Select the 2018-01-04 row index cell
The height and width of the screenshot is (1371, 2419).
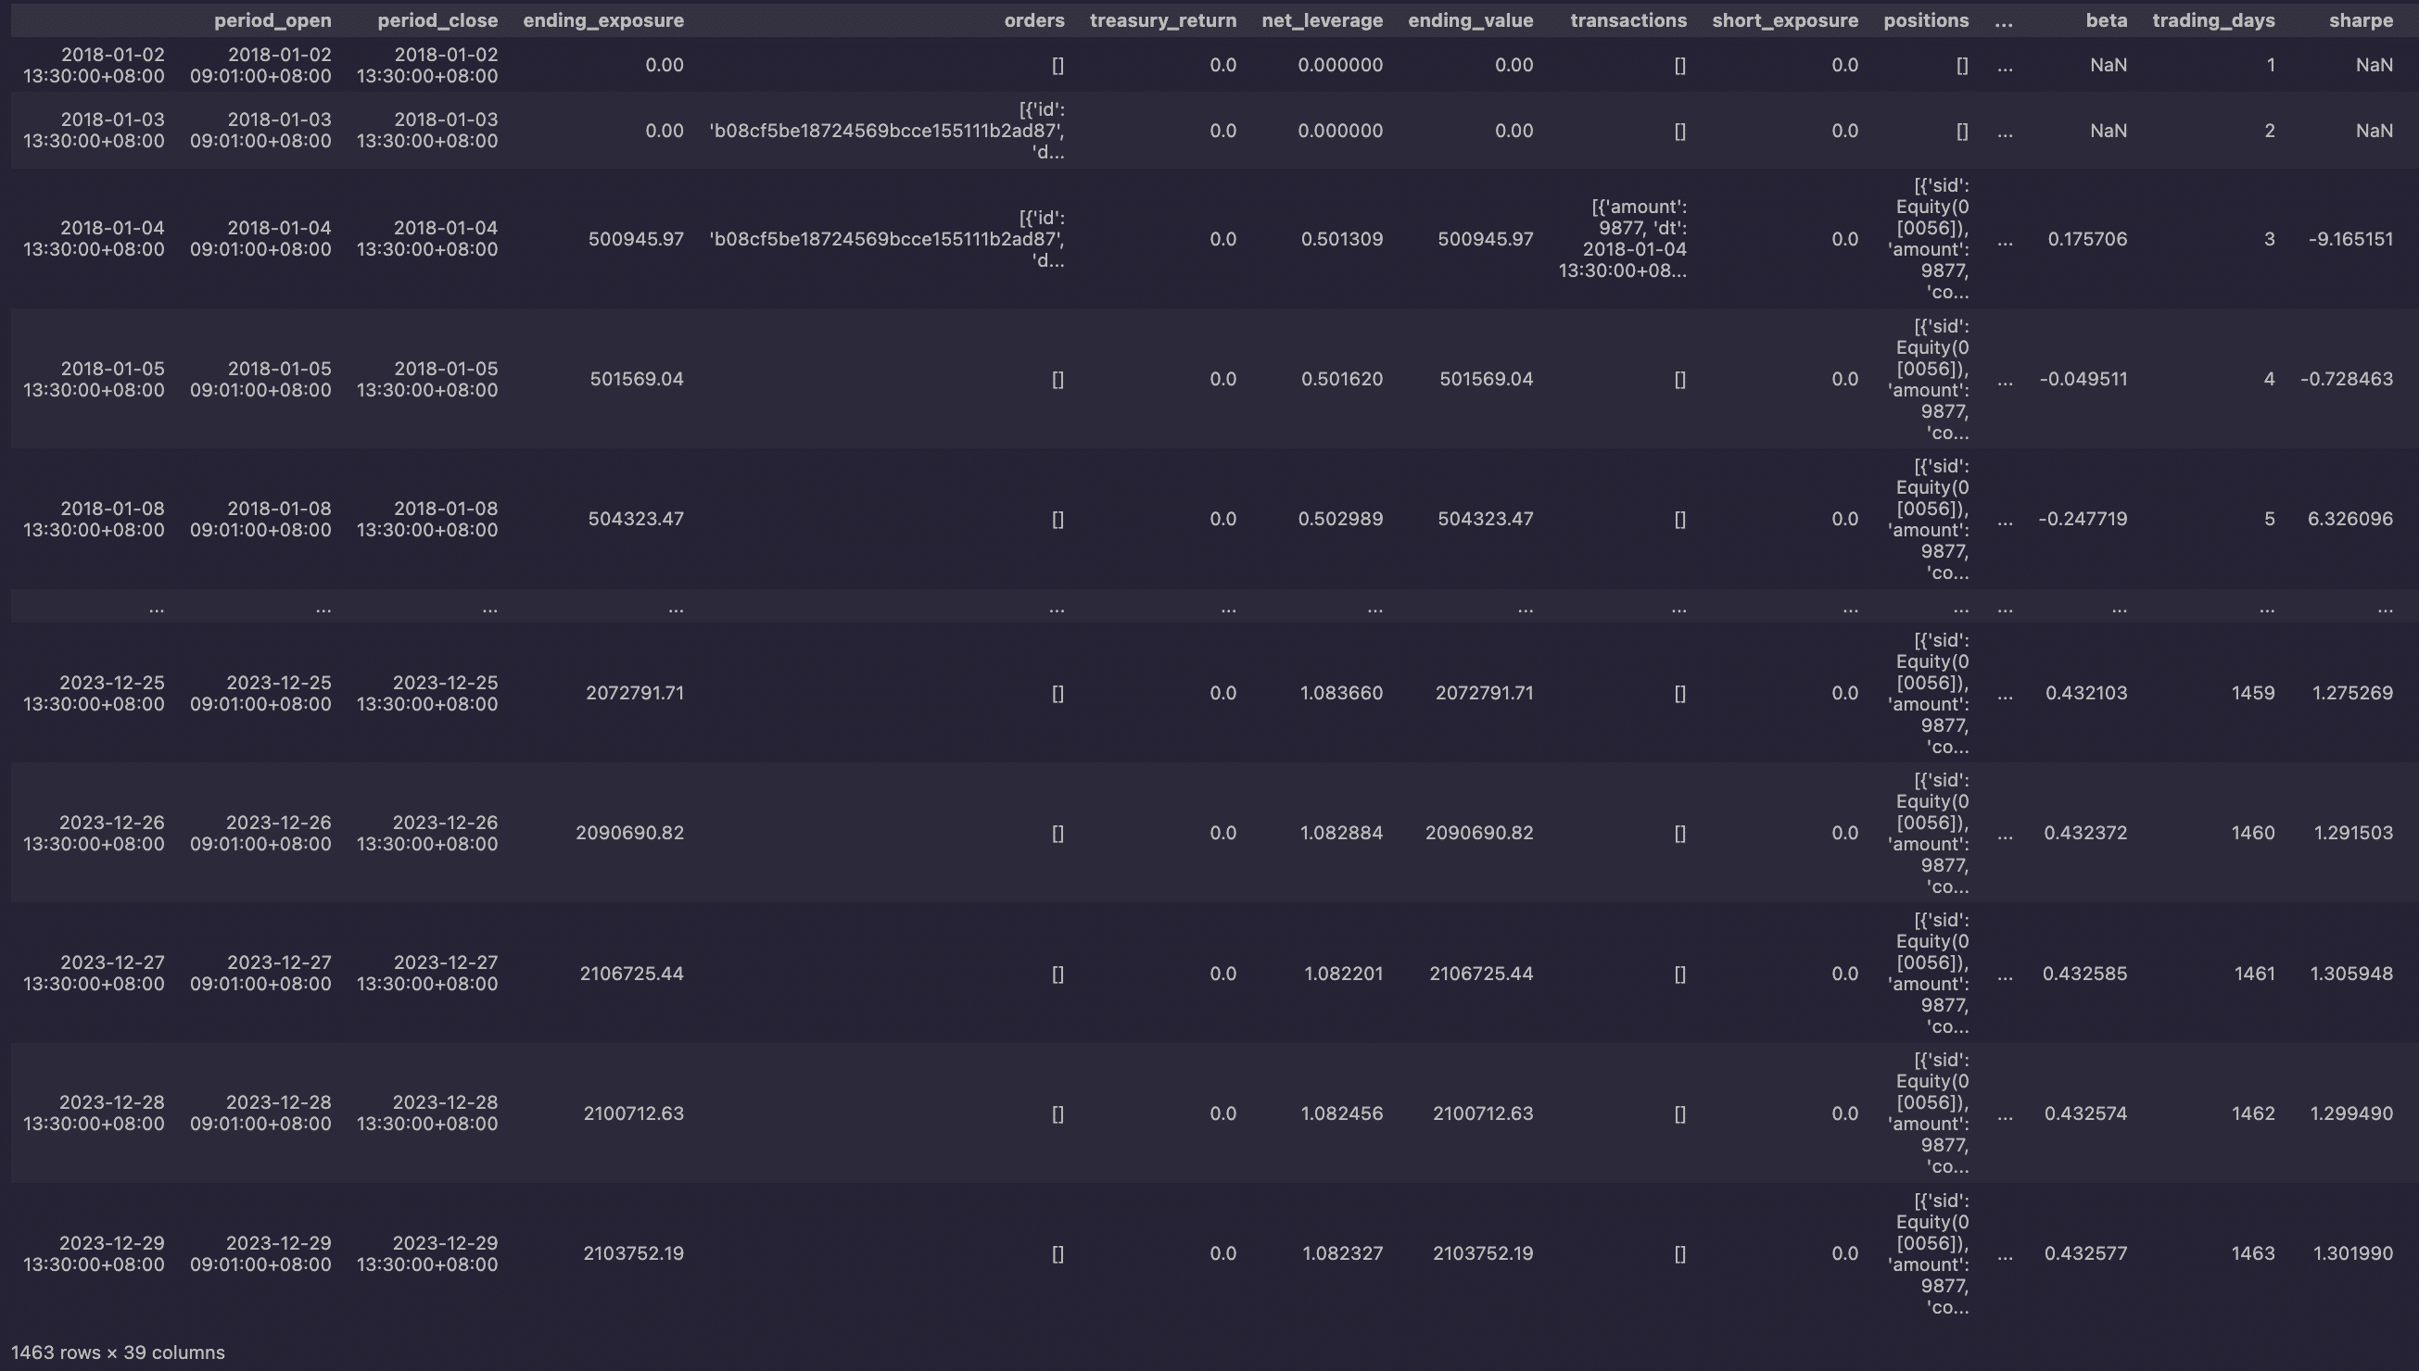[x=94, y=238]
